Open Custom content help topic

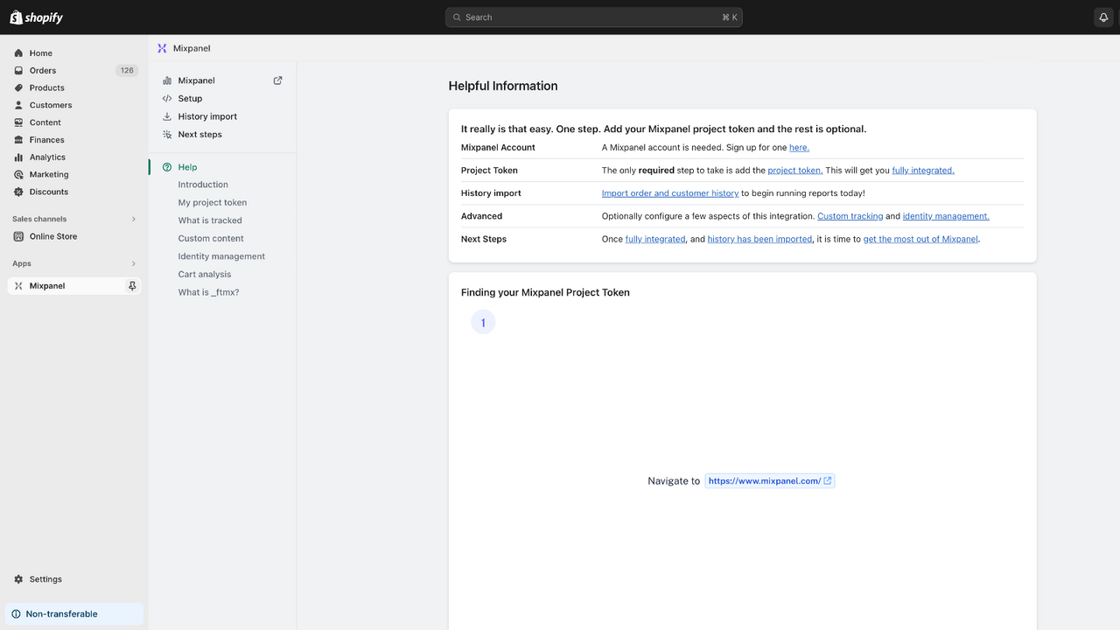click(211, 239)
